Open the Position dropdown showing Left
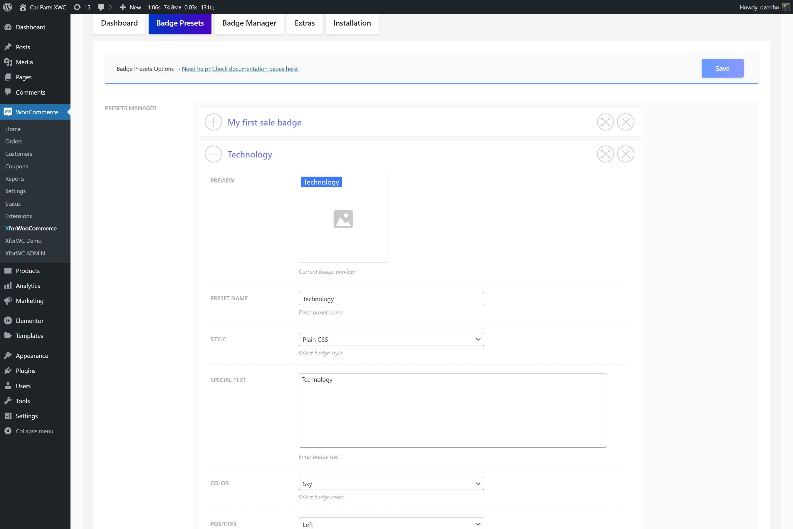The height and width of the screenshot is (529, 793). 391,524
